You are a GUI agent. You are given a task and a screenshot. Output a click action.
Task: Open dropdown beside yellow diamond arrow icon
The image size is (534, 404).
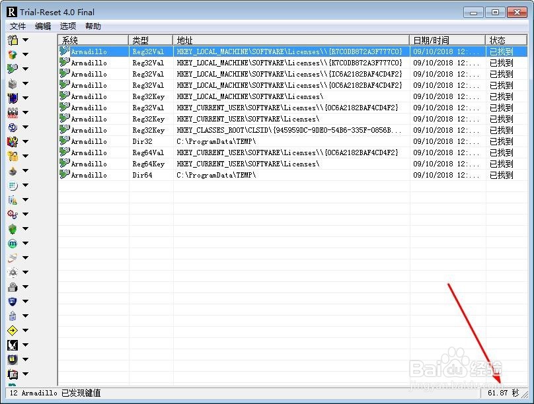coord(26,330)
